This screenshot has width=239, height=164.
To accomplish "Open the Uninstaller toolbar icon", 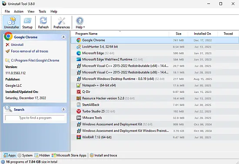I will tap(12, 22).
